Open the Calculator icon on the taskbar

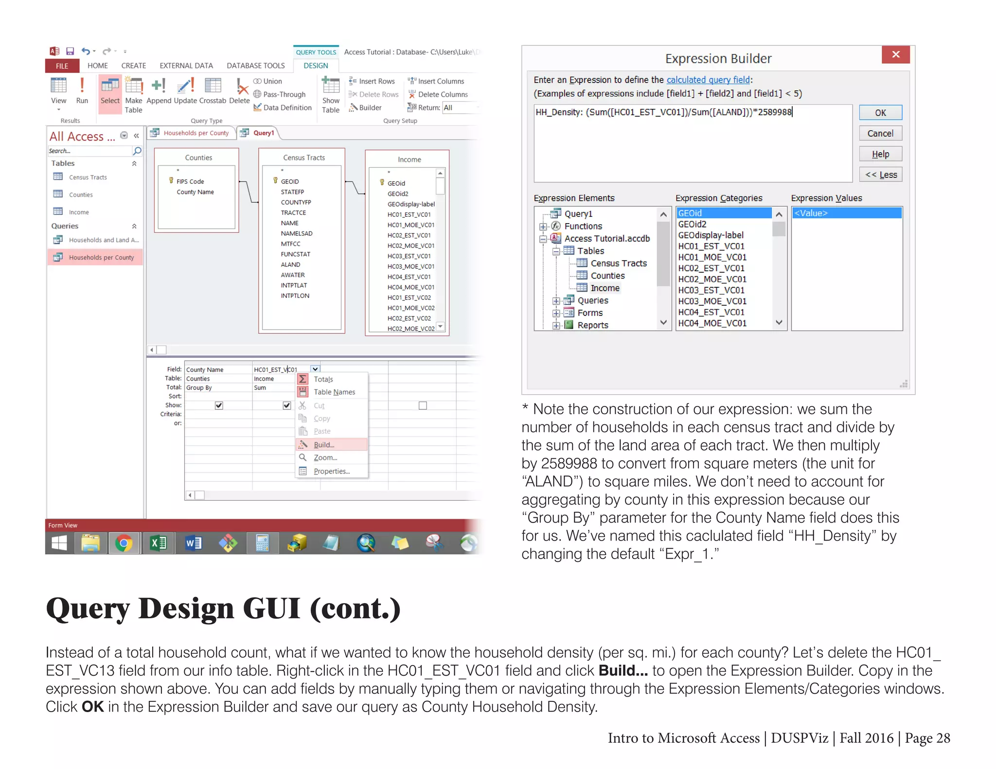[262, 543]
